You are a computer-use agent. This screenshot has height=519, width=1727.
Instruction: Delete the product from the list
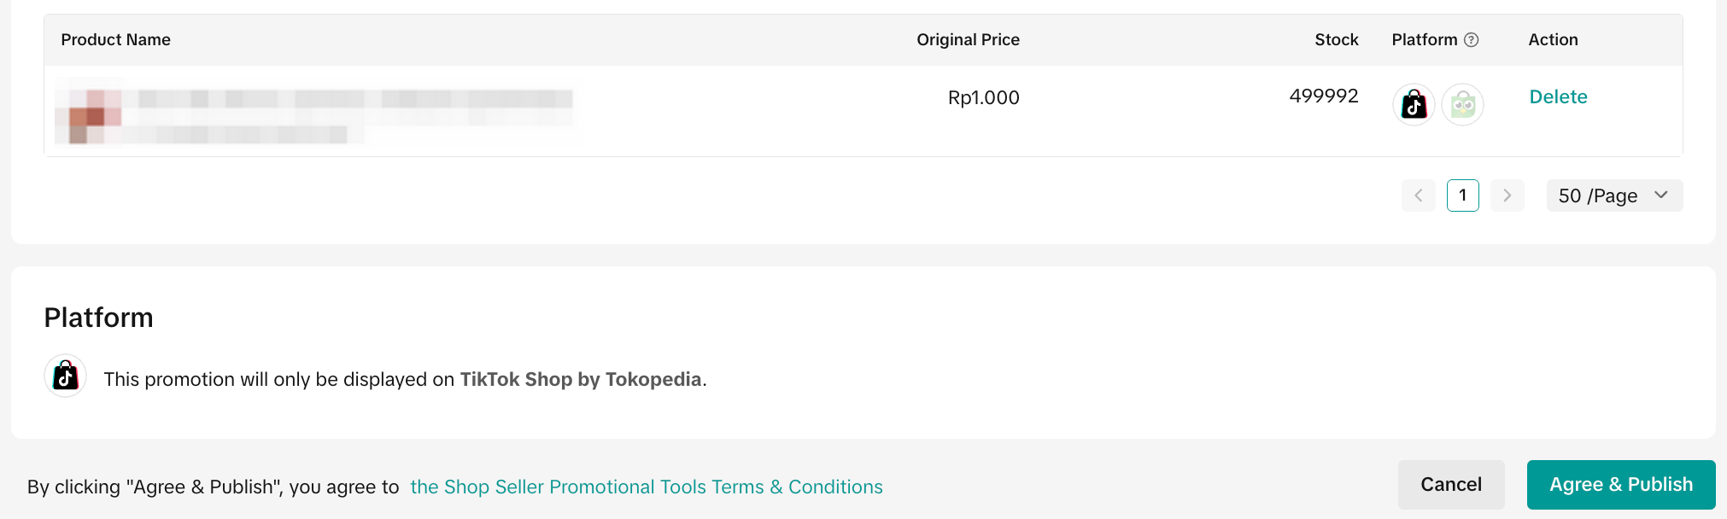coord(1558,97)
